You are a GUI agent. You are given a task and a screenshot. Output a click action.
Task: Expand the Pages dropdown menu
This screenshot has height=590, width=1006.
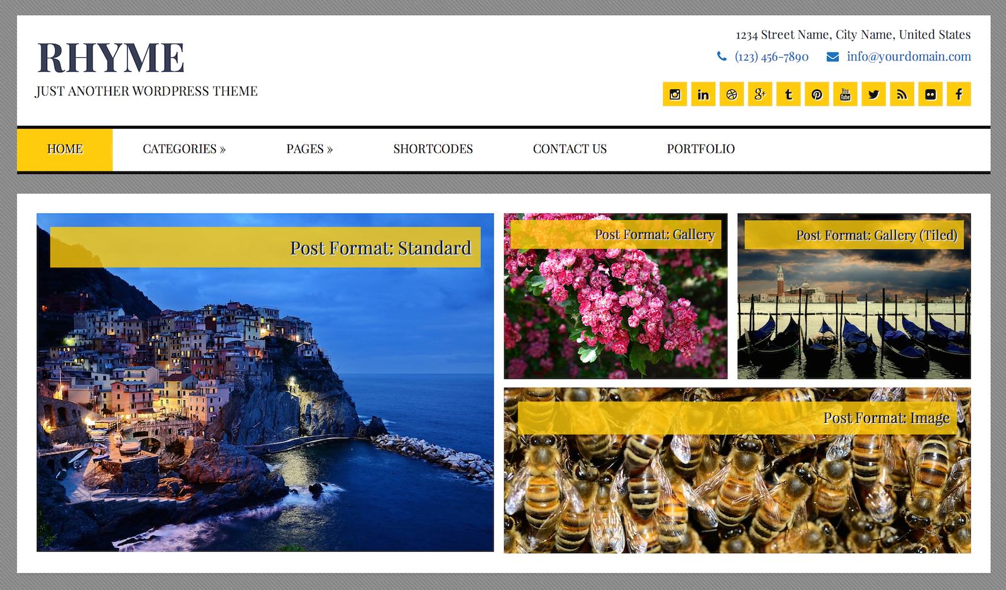(309, 149)
